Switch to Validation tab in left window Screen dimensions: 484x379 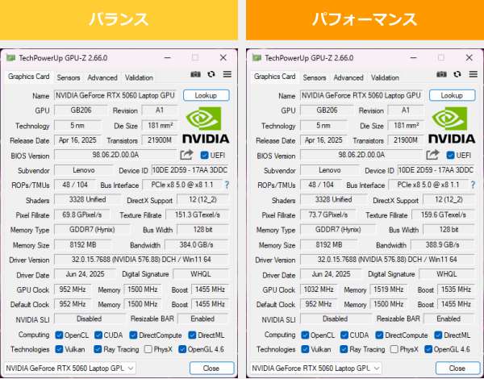(x=139, y=77)
